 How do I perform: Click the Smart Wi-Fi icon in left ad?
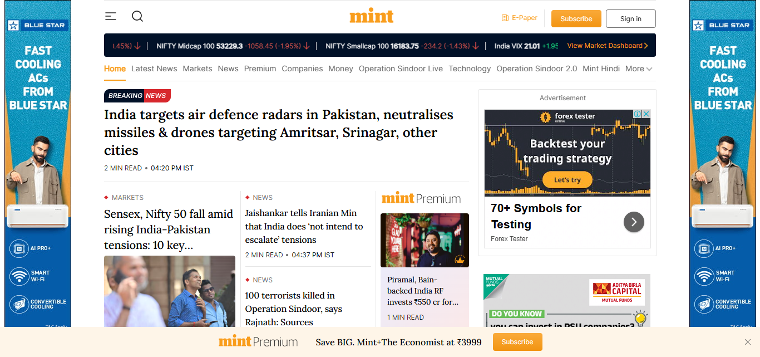click(19, 276)
